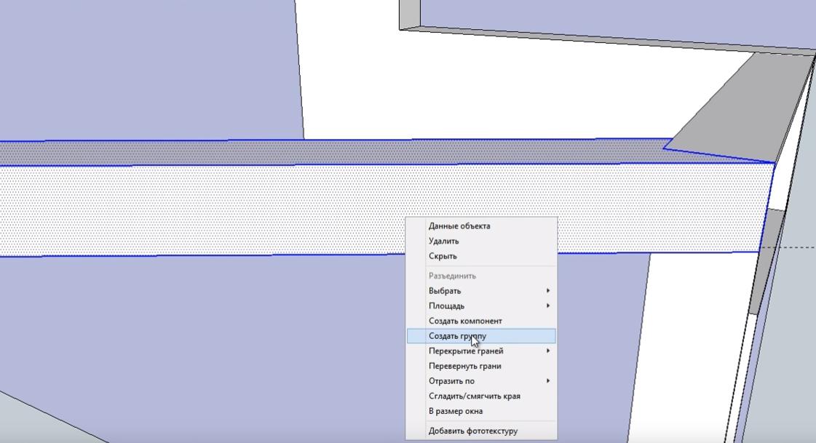The image size is (816, 443).
Task: Choose Перевернуть грани from the menu
Action: tap(464, 367)
